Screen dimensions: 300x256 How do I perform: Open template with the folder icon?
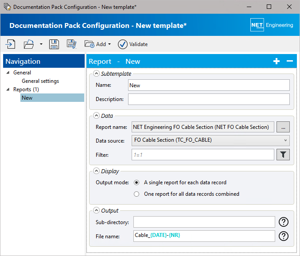[x=29, y=44]
